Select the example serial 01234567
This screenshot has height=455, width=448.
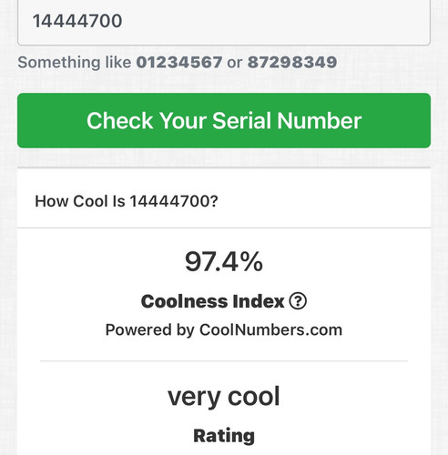point(179,62)
